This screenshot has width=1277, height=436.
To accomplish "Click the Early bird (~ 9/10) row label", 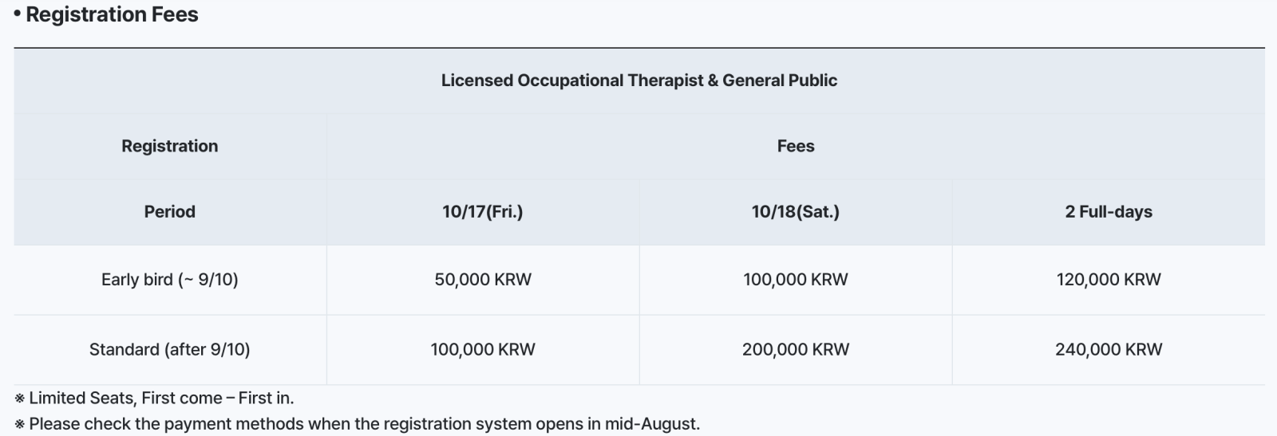I will (x=170, y=280).
